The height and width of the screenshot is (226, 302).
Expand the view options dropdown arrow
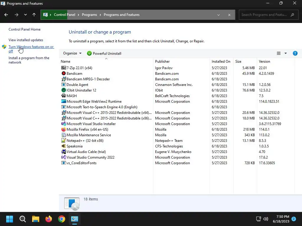pyautogui.click(x=285, y=53)
